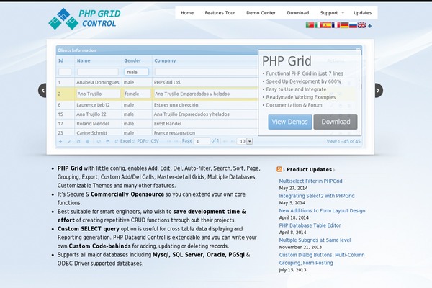
Task: Click the Product Updates heading
Action: (x=309, y=169)
